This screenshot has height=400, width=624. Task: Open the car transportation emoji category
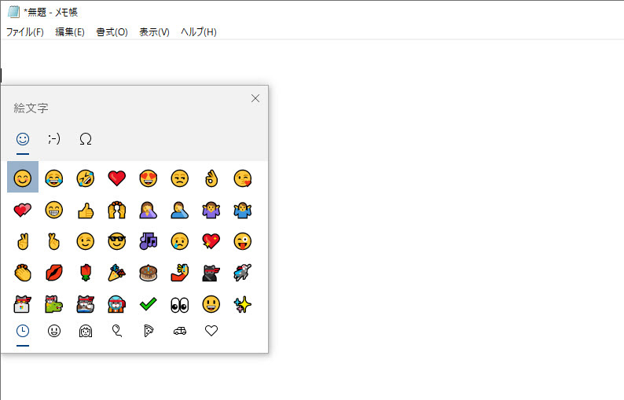point(179,332)
